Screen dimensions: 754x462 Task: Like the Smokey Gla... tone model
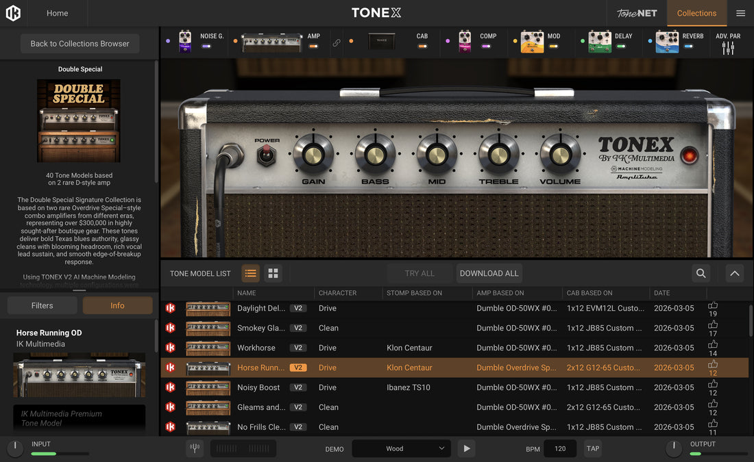[x=713, y=324]
